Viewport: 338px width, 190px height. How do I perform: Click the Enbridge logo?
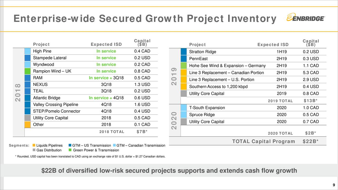[x=306, y=18]
